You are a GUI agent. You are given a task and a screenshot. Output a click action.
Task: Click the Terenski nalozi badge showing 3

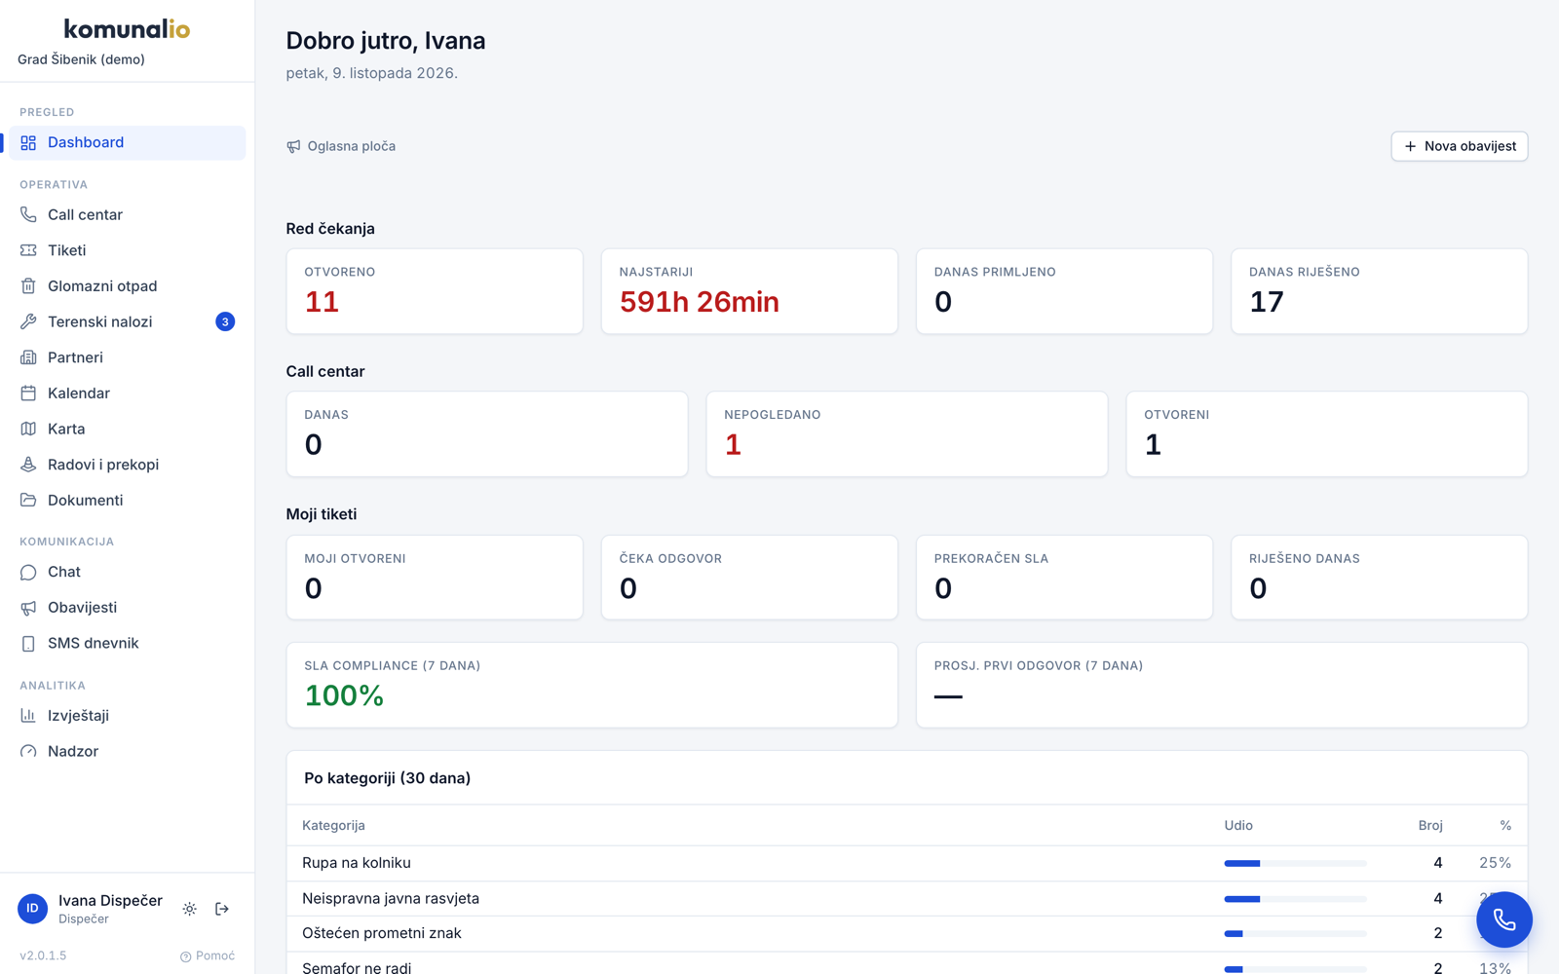[x=225, y=321]
